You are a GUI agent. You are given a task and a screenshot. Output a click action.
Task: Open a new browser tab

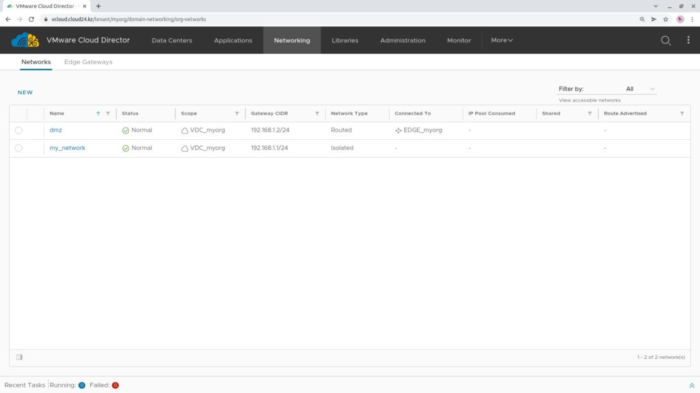[98, 6]
